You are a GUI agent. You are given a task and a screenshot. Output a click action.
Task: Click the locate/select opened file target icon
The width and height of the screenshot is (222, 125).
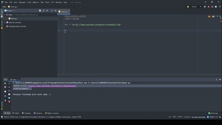point(40,11)
